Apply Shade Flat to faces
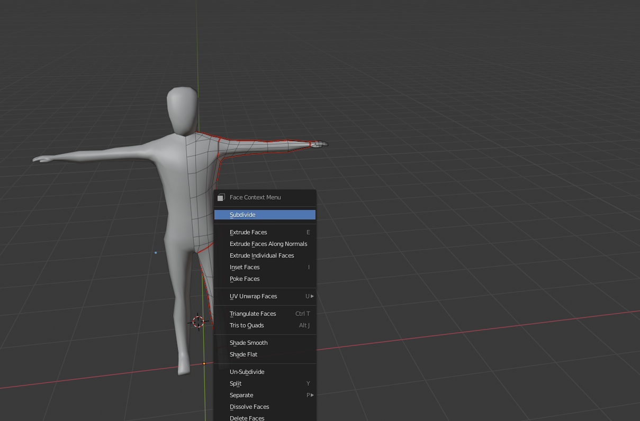The width and height of the screenshot is (640, 421). (265, 354)
